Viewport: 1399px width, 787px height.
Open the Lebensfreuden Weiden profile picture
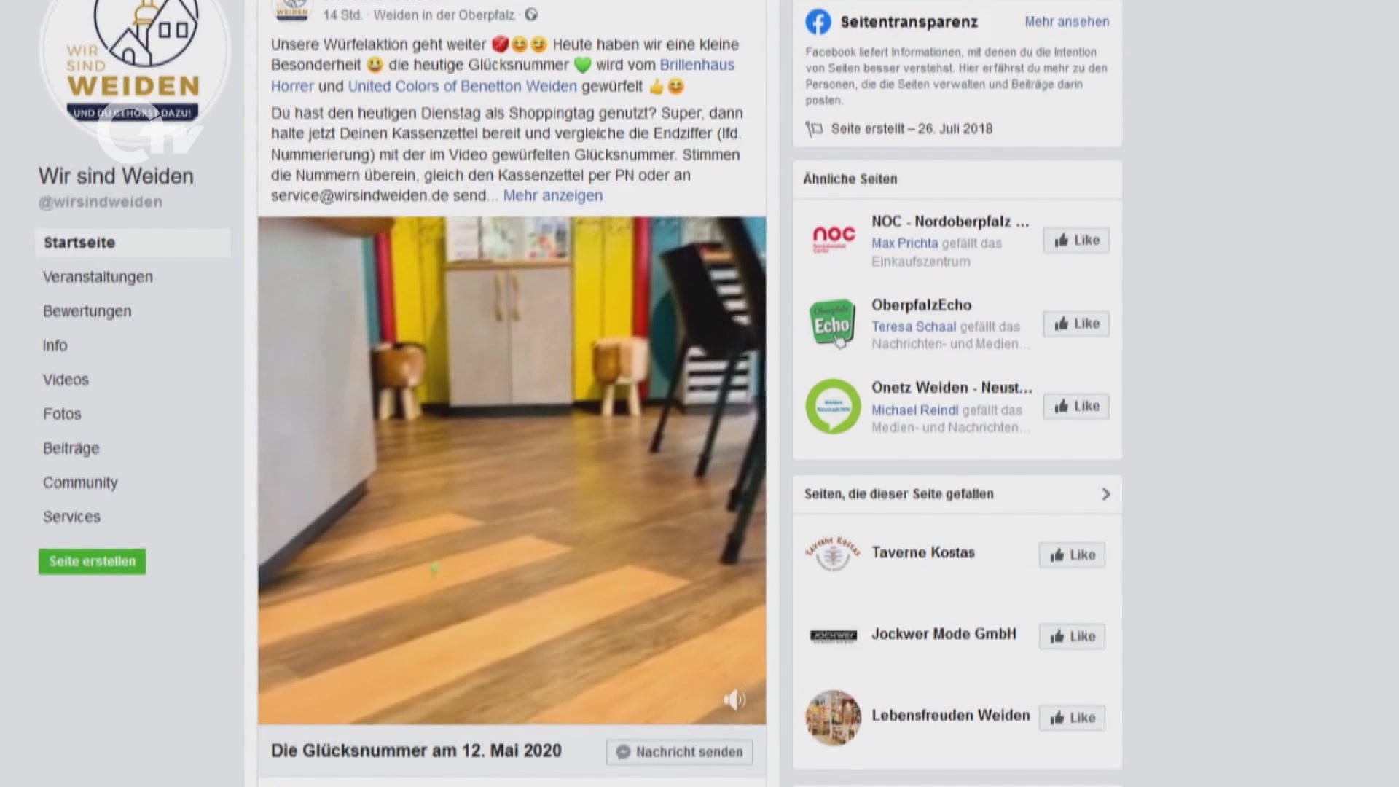(833, 718)
